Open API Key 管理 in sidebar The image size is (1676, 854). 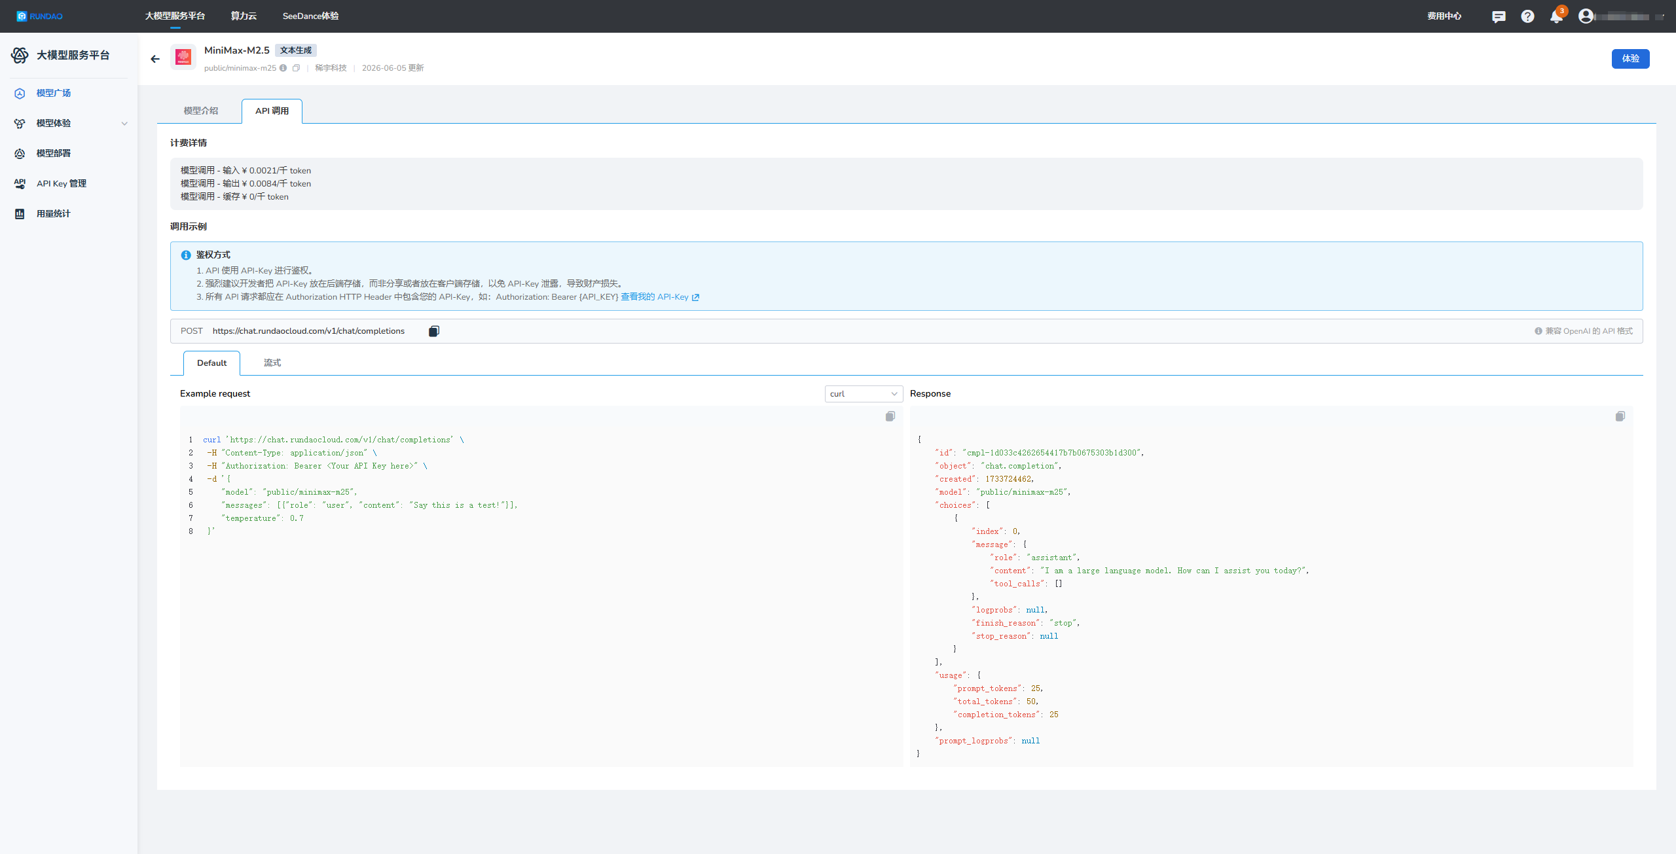click(62, 184)
